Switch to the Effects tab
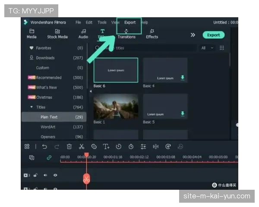 click(152, 34)
